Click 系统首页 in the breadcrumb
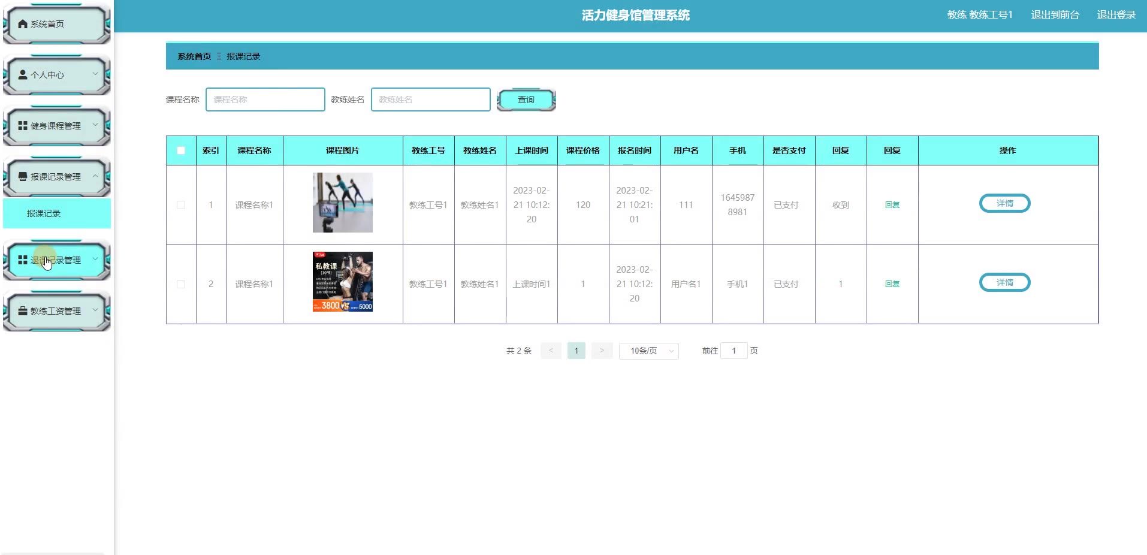This screenshot has width=1147, height=555. point(194,56)
